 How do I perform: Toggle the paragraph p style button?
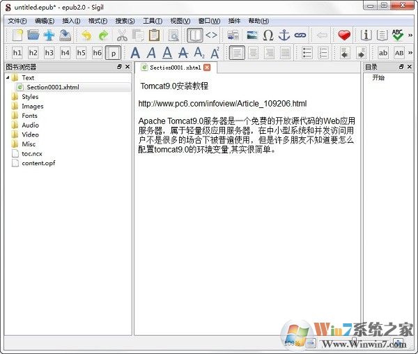click(x=114, y=53)
